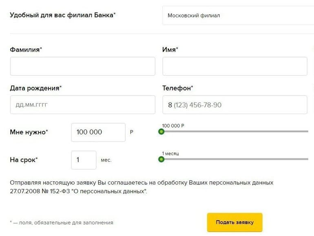This screenshot has height=236, width=314.
Task: Click the Дата рождения label
Action: pyautogui.click(x=35, y=88)
